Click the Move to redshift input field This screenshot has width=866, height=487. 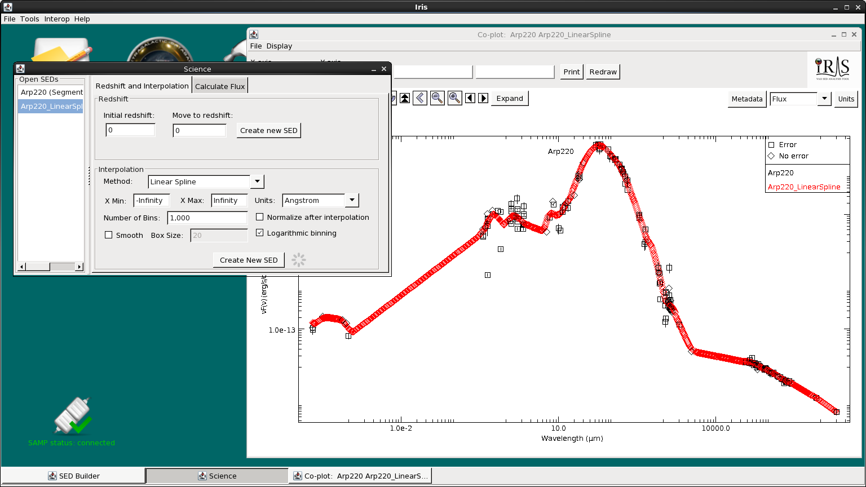[200, 130]
